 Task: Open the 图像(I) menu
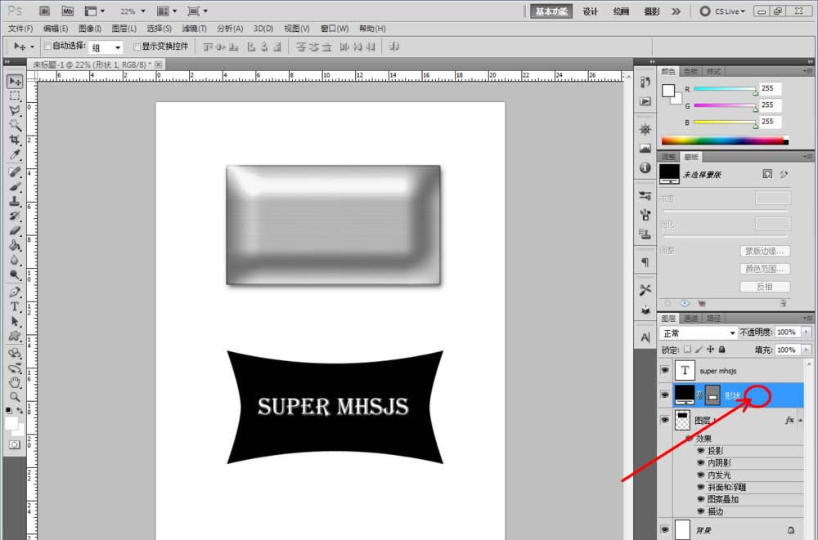click(90, 29)
